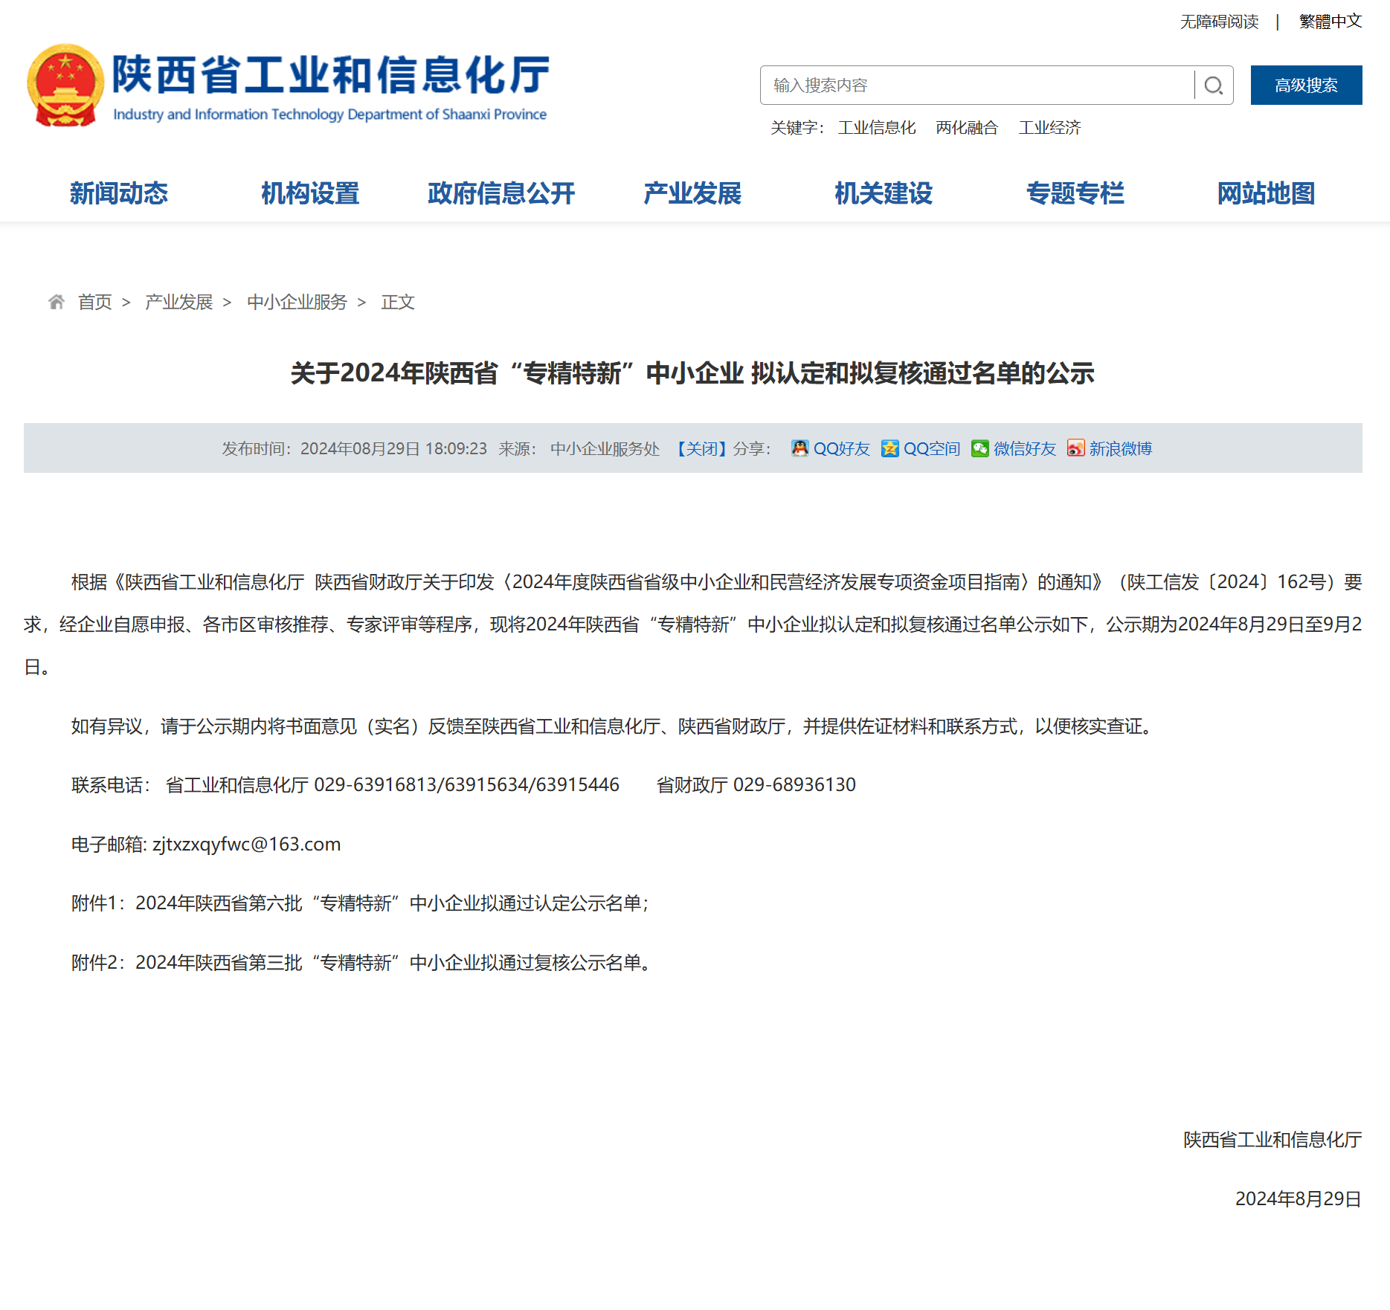Screen dimensions: 1390x1310
Task: Enable 无障碍阅读 accessibility mode
Action: (x=1219, y=22)
